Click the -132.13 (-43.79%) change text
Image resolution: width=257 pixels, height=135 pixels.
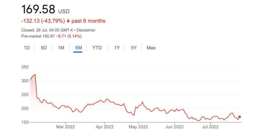coord(43,21)
